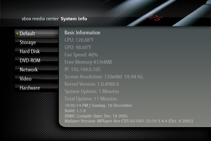The image size is (211, 141).
Task: Click the Kernel Version entry
Action: (x=92, y=84)
